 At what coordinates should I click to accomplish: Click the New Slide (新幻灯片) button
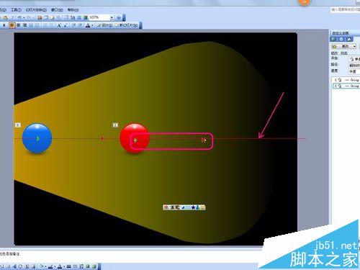(127, 25)
